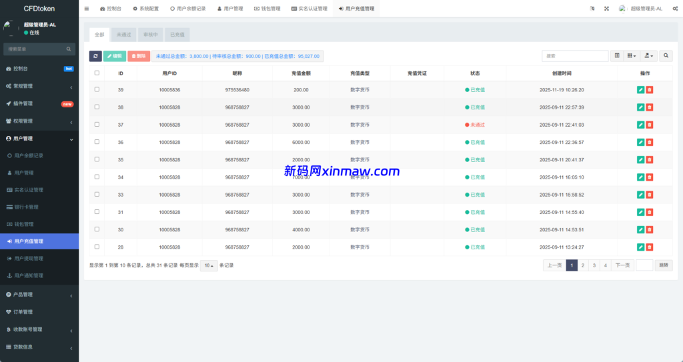Click the red 删除 button
The image size is (683, 362).
click(139, 56)
